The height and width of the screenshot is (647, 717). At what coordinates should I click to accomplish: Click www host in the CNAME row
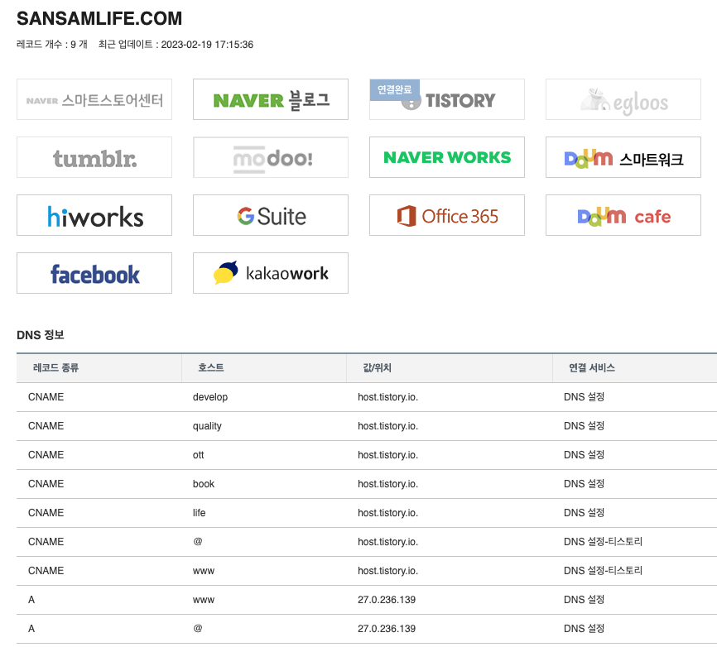(204, 571)
